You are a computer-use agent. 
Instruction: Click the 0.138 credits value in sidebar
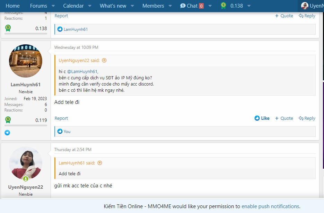(41, 28)
